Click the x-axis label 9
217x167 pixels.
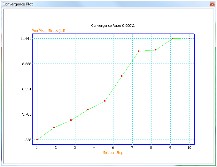coord(170,148)
